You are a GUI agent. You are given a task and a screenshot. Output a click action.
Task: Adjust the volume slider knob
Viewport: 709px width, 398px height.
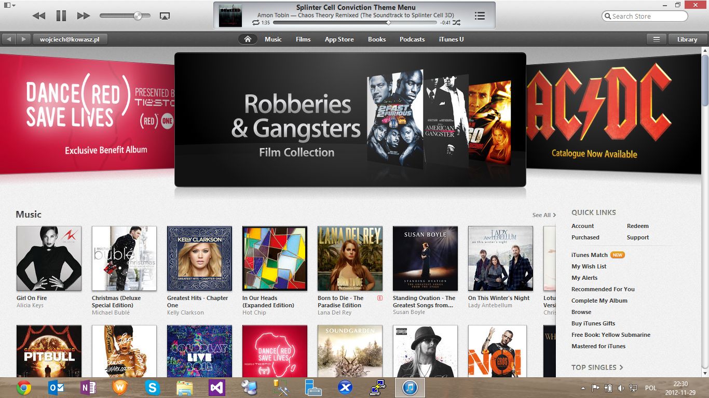[x=138, y=16]
